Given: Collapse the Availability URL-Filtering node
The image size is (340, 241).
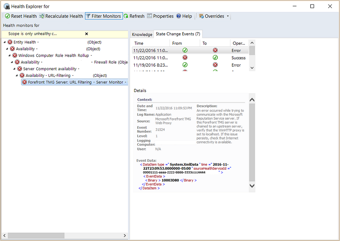Looking at the screenshot, I should 17,76.
